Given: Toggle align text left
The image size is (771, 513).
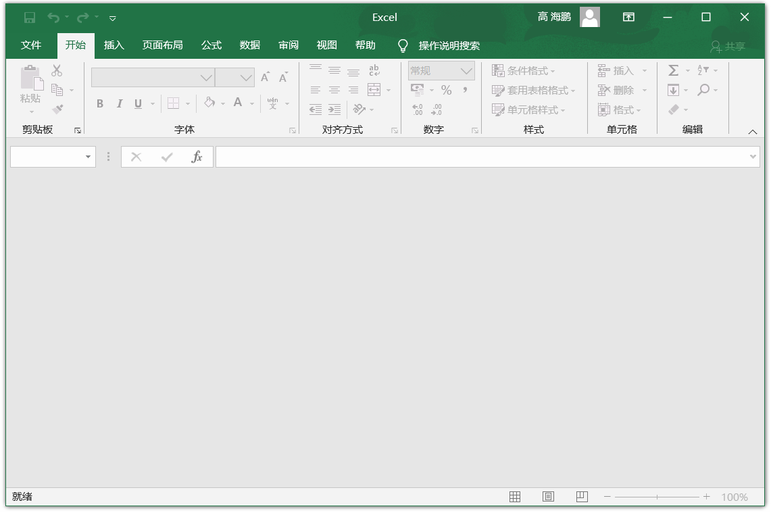Looking at the screenshot, I should point(315,89).
